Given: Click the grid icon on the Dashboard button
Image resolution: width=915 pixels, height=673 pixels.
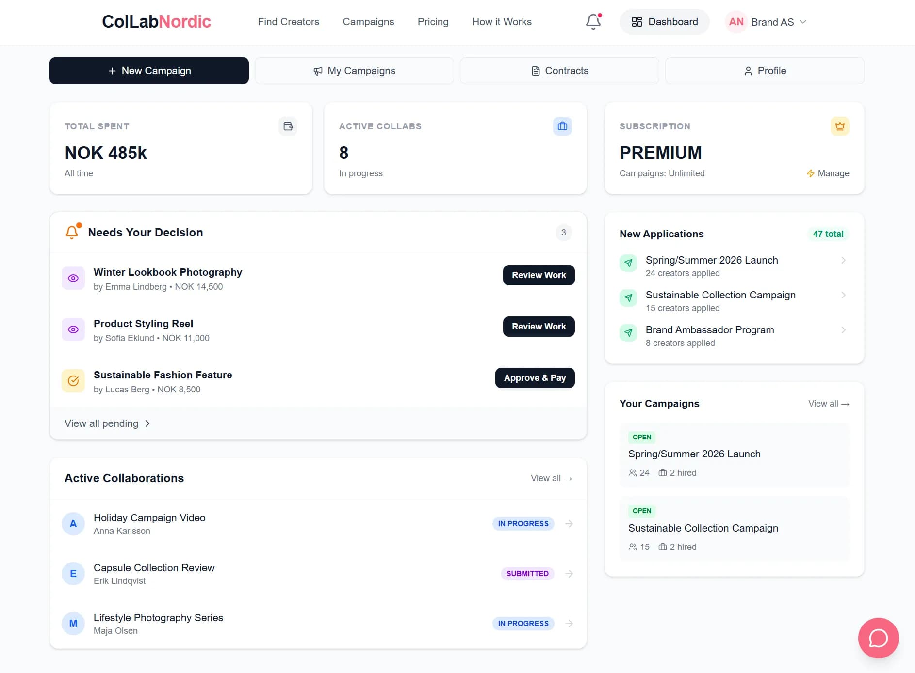Looking at the screenshot, I should click(x=637, y=22).
